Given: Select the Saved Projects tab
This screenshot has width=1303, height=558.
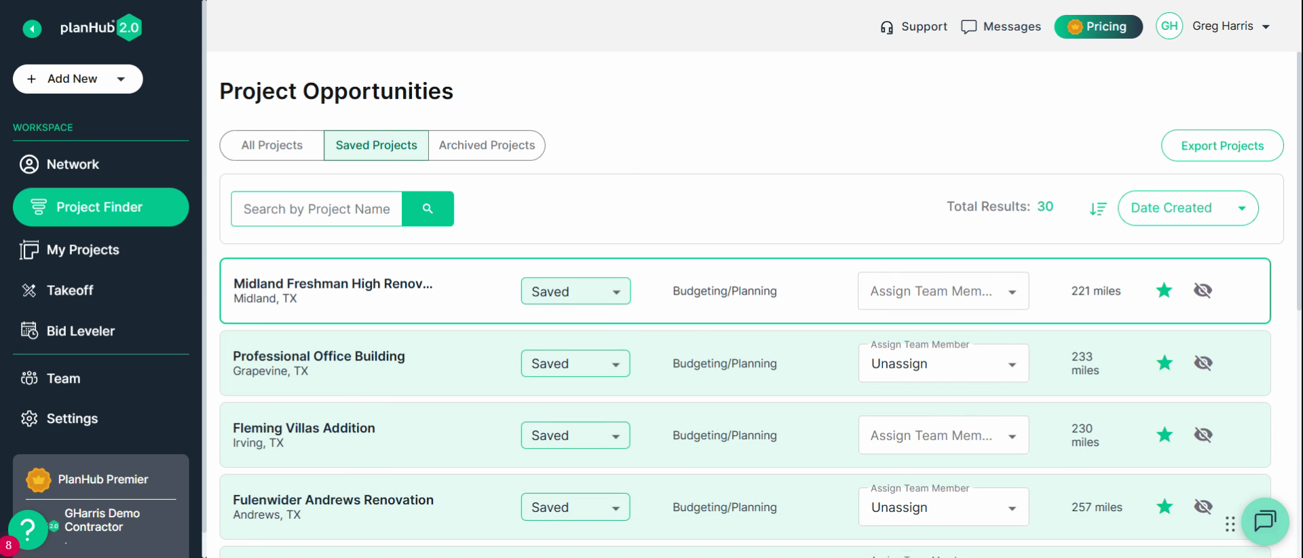Looking at the screenshot, I should [377, 145].
